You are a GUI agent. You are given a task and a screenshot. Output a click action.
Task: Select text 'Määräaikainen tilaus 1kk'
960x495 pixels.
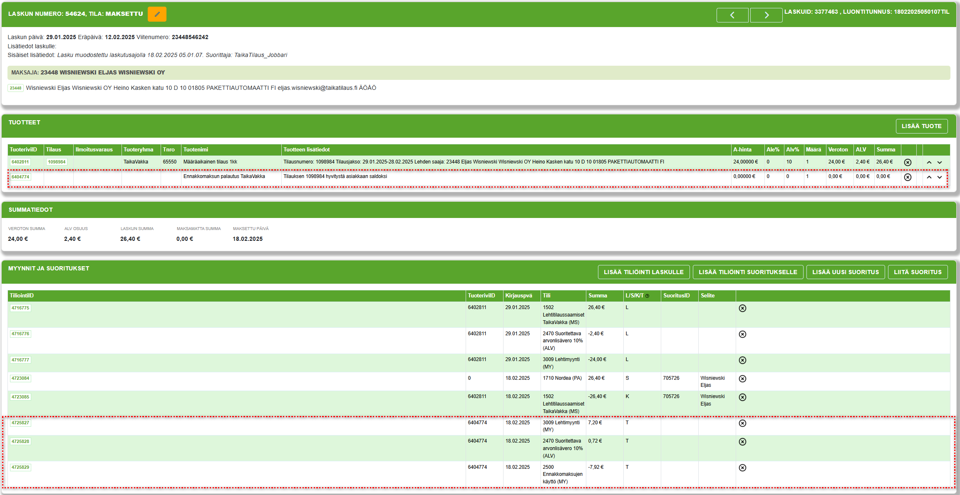210,162
